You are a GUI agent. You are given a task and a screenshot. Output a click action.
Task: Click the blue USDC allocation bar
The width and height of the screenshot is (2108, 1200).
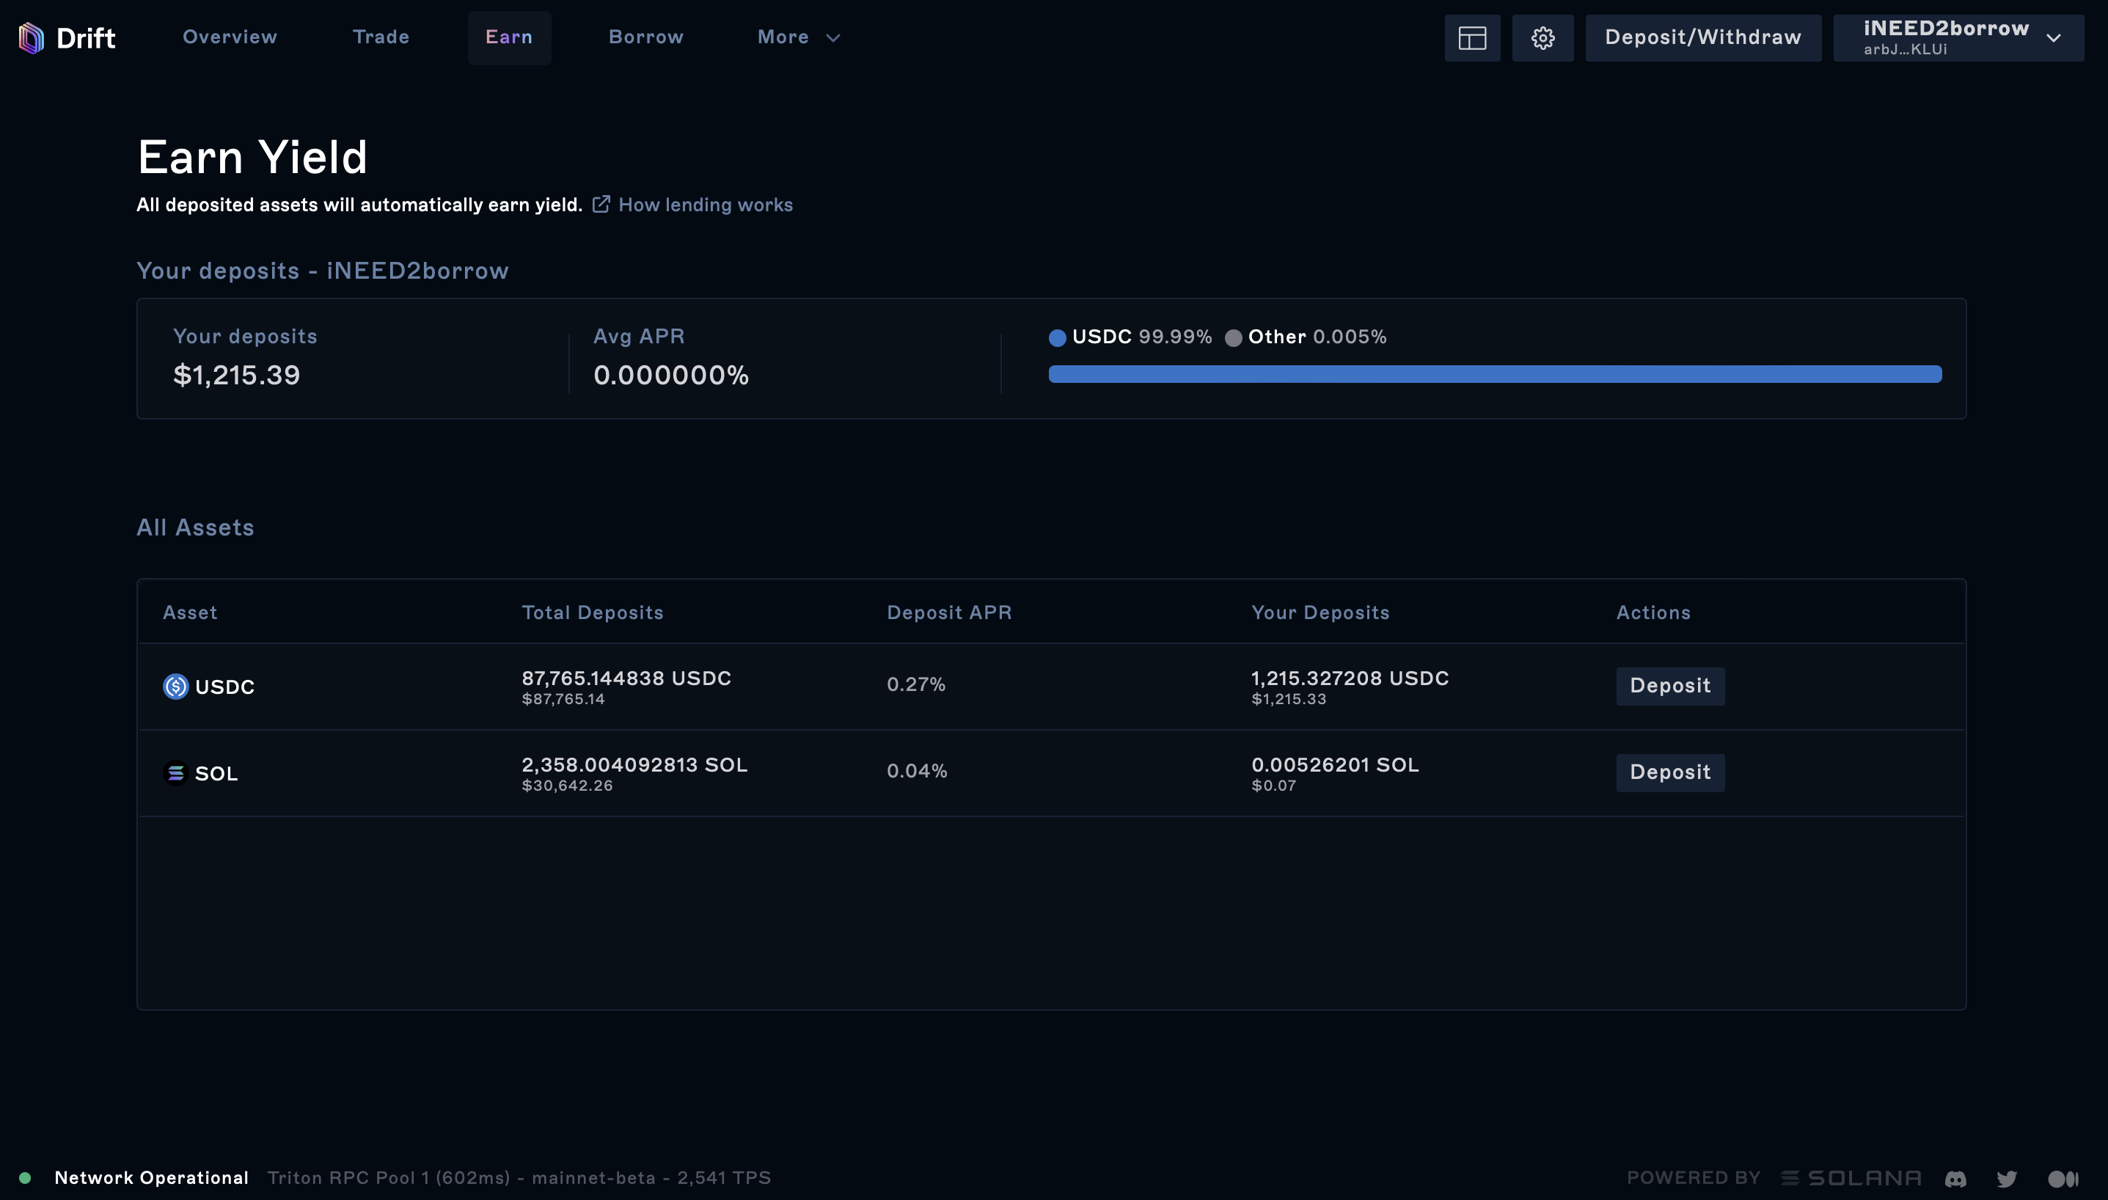click(1494, 374)
